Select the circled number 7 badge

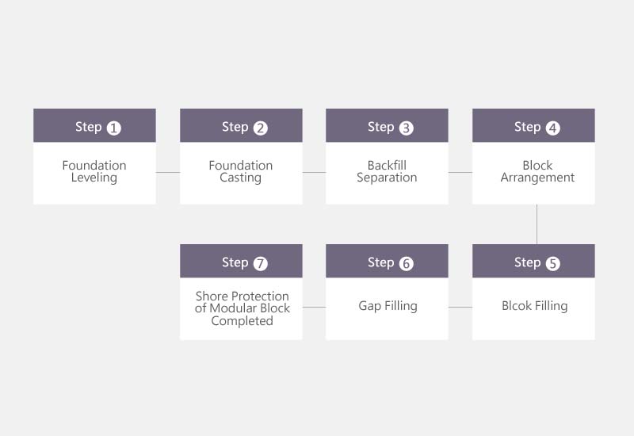pyautogui.click(x=261, y=264)
